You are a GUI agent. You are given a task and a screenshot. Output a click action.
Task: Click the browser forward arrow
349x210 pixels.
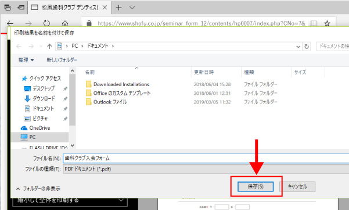[28, 23]
